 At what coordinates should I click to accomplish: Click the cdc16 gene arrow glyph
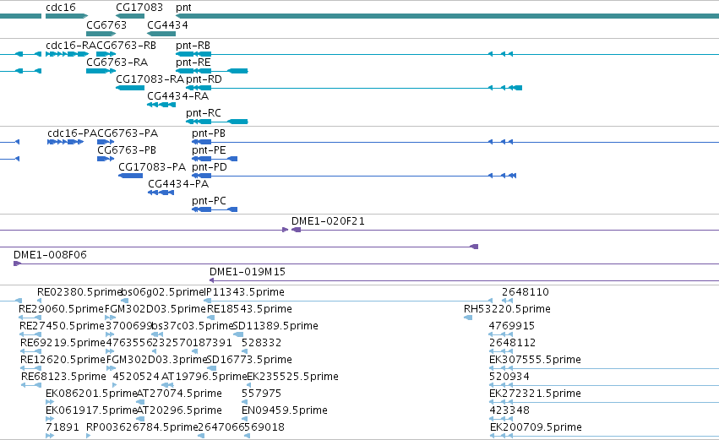[x=67, y=16]
